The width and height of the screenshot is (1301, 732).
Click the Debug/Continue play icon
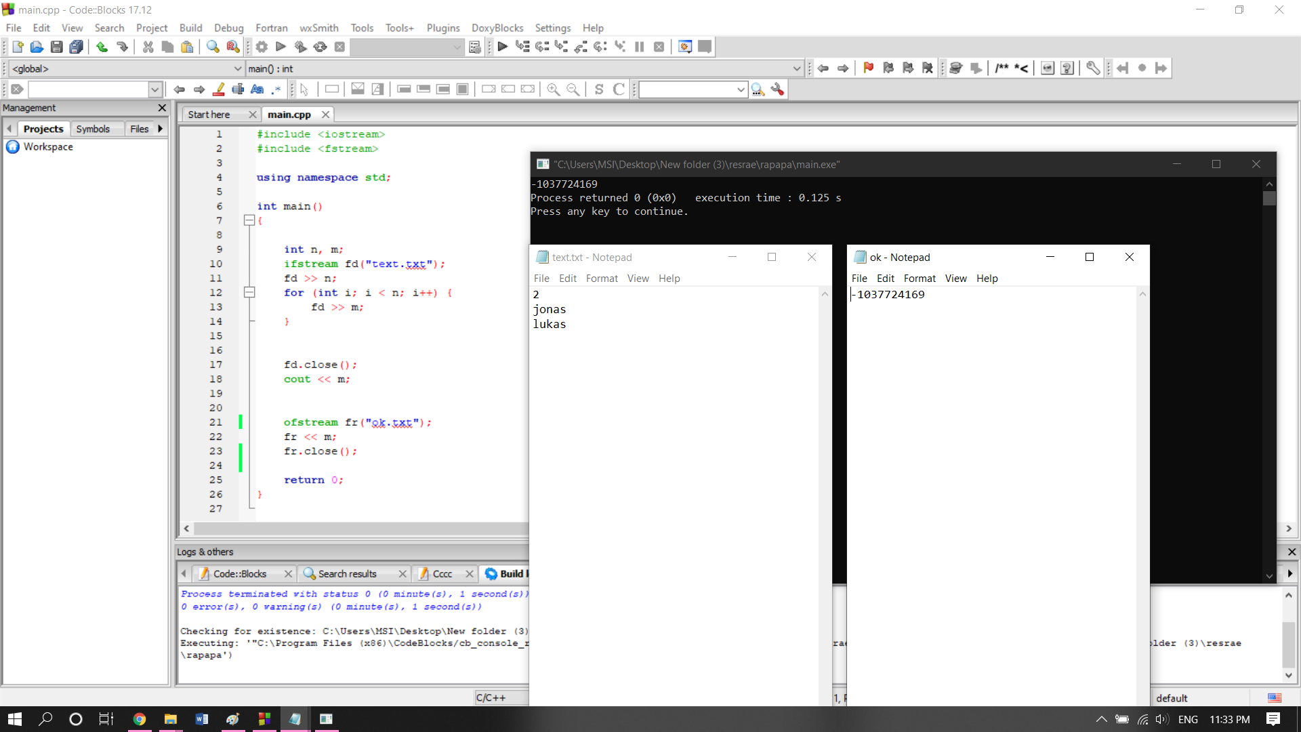coord(502,47)
